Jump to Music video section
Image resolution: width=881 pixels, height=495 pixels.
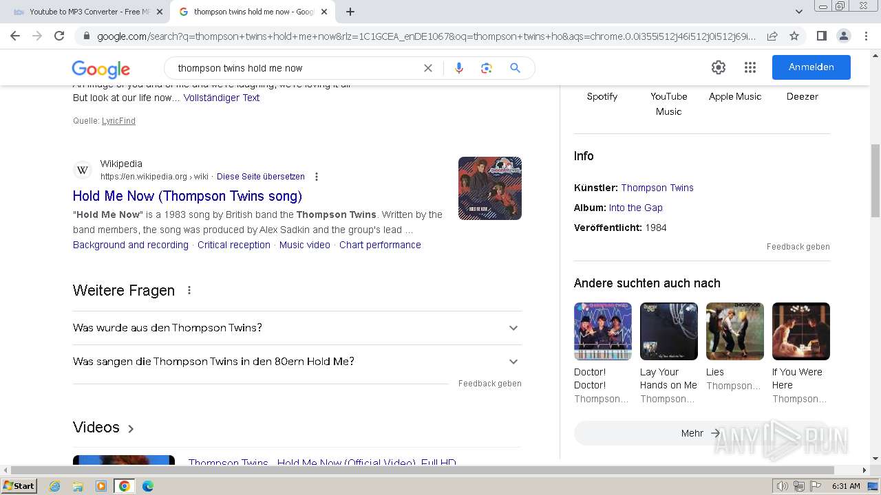(305, 245)
